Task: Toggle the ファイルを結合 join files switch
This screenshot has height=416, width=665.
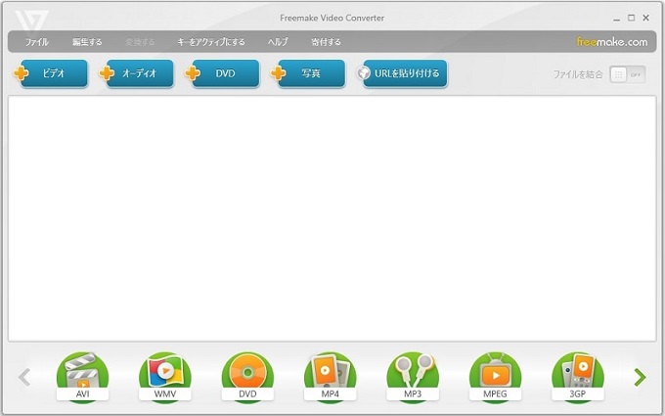Action: [x=627, y=74]
